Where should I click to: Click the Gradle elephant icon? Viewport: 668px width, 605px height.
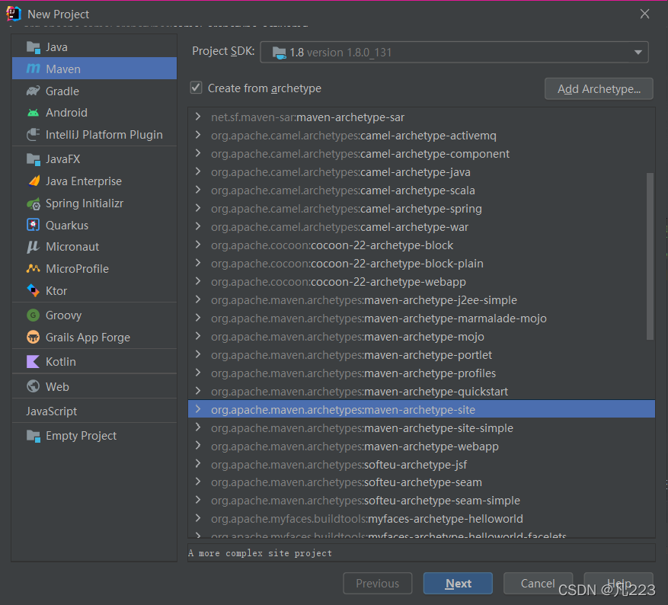pyautogui.click(x=34, y=91)
